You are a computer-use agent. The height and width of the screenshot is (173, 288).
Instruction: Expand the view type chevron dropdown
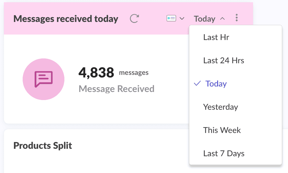coord(182,18)
